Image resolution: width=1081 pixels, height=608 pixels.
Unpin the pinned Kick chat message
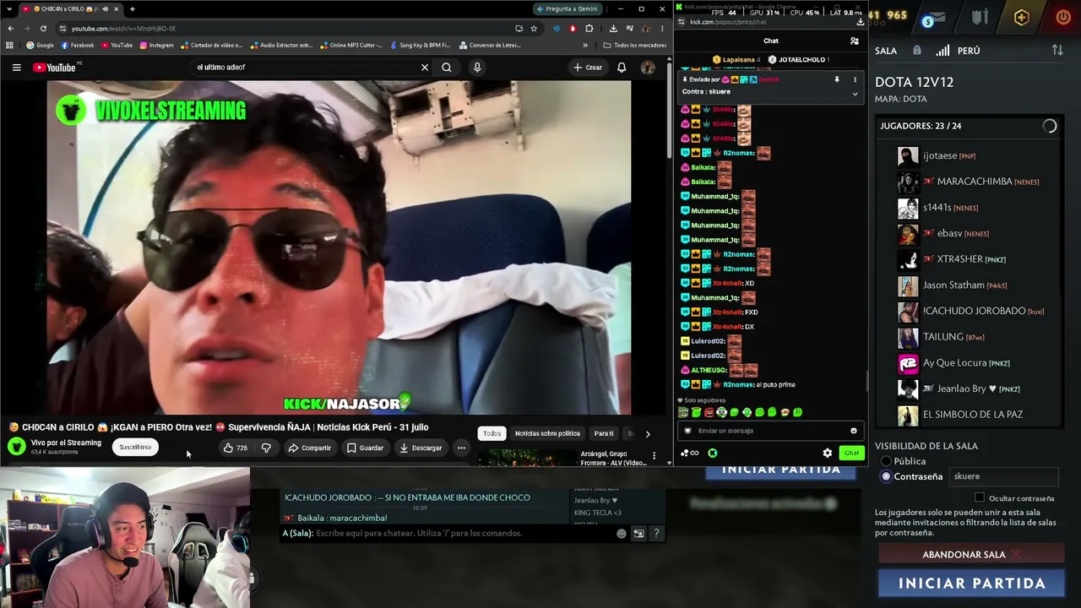837,79
